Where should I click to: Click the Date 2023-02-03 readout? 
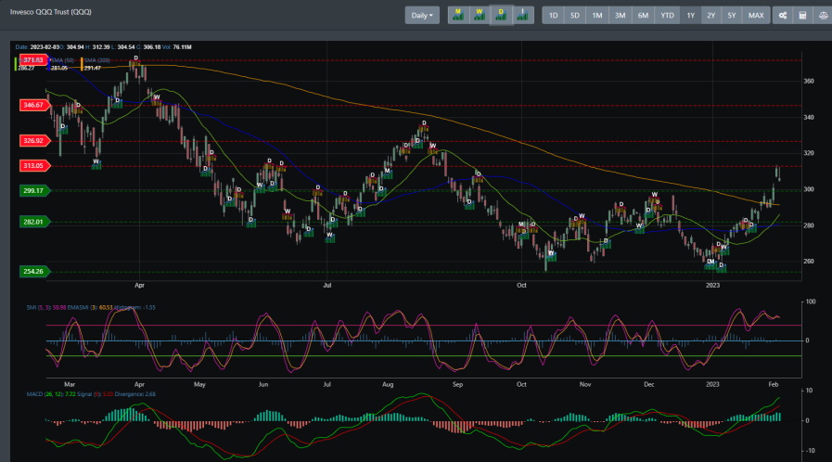[x=37, y=47]
